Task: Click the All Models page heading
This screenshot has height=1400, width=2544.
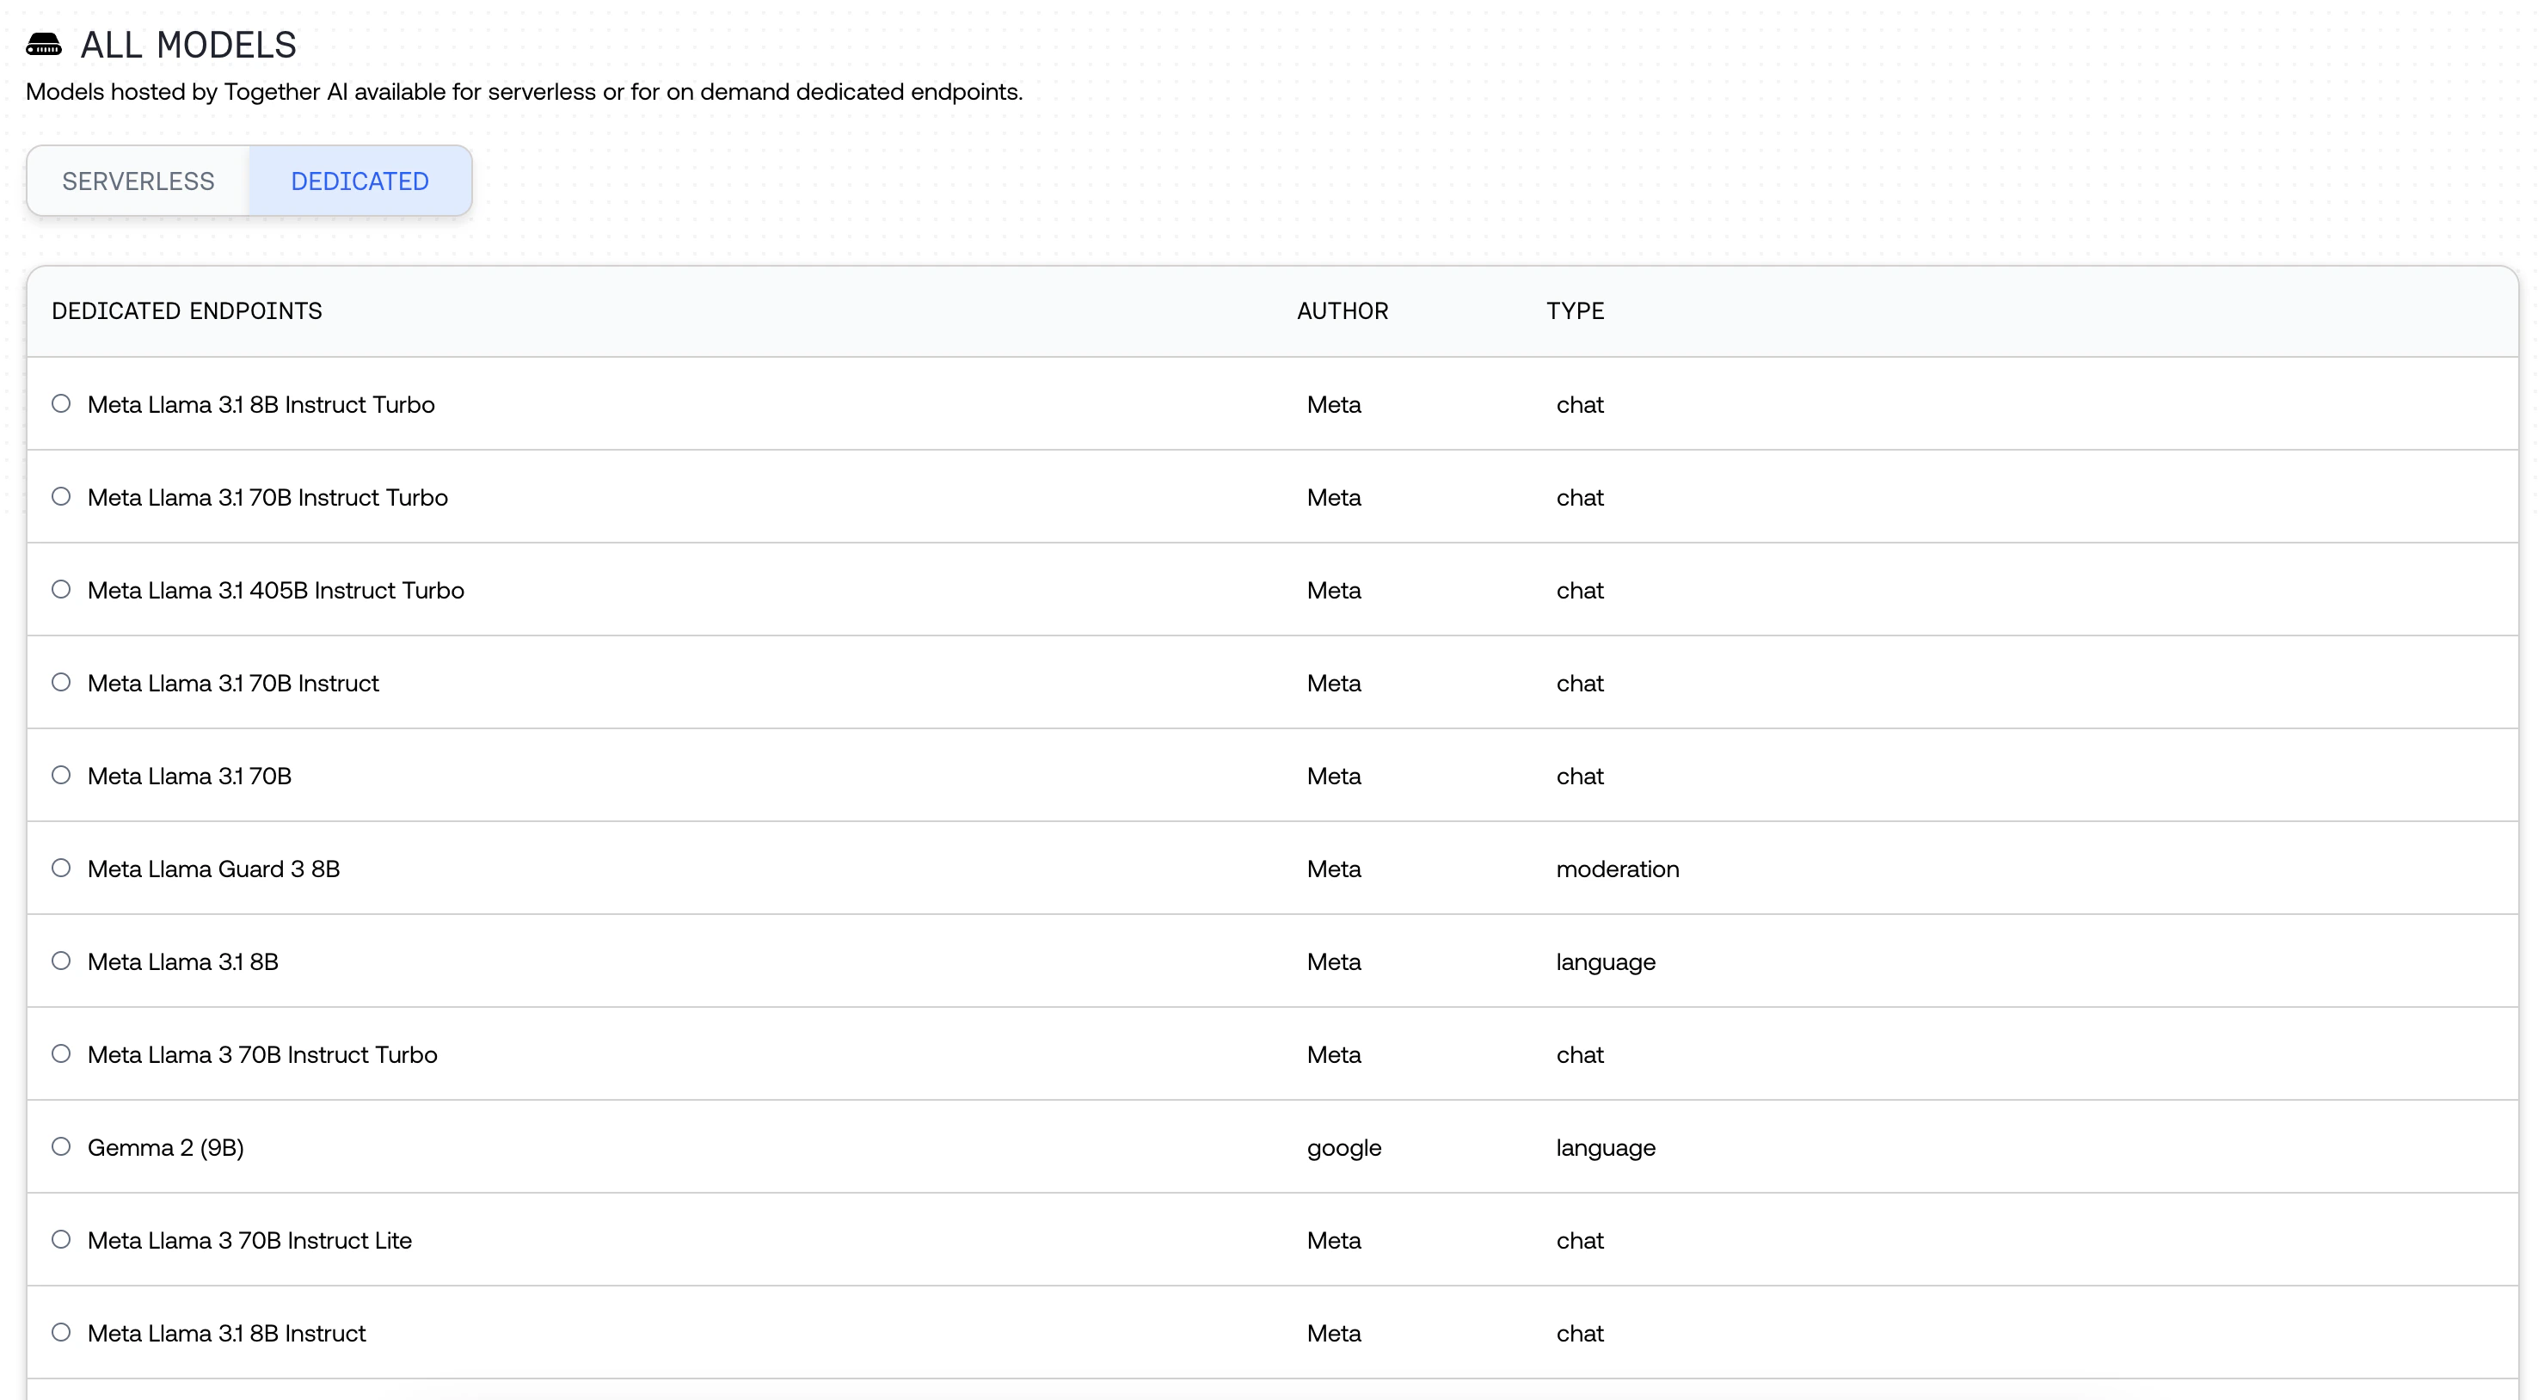Action: pyautogui.click(x=187, y=46)
